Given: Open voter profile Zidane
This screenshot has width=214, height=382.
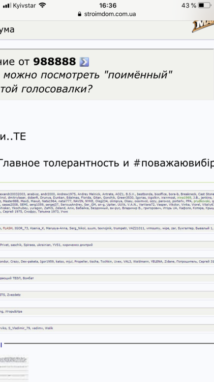Looking at the screenshot, I should (169, 261).
